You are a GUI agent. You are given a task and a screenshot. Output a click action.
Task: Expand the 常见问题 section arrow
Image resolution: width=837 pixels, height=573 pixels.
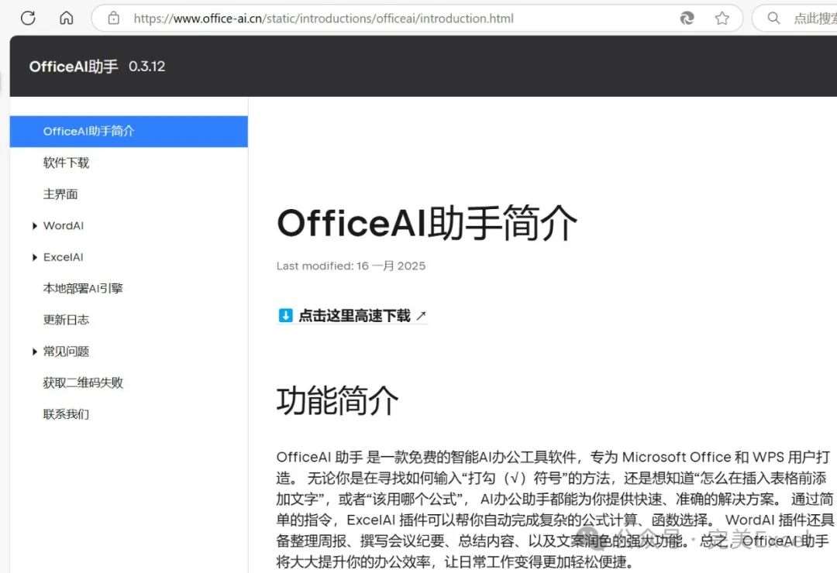click(x=35, y=352)
